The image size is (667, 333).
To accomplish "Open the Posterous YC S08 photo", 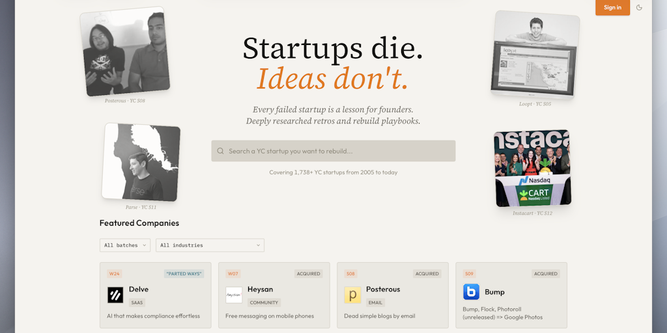I will click(125, 52).
